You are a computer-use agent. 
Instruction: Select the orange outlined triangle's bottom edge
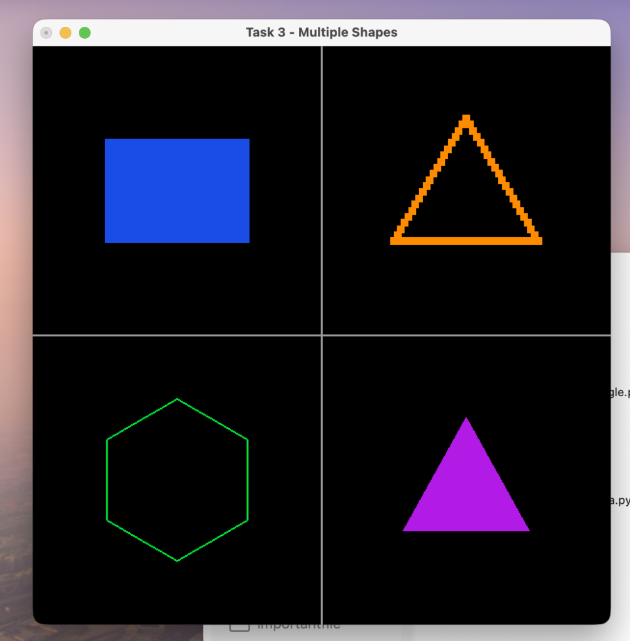click(x=466, y=240)
